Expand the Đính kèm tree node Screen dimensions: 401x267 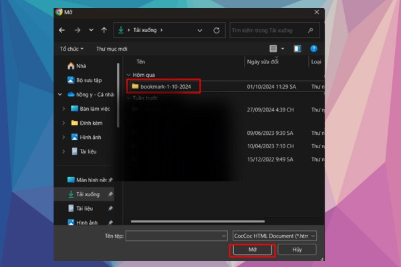coord(63,123)
